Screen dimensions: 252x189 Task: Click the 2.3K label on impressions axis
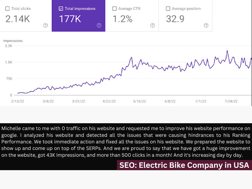pos(9,46)
